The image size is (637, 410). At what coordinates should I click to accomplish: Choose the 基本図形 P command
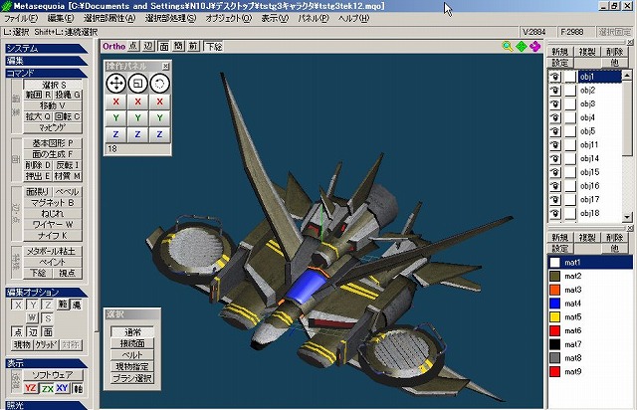pyautogui.click(x=53, y=143)
